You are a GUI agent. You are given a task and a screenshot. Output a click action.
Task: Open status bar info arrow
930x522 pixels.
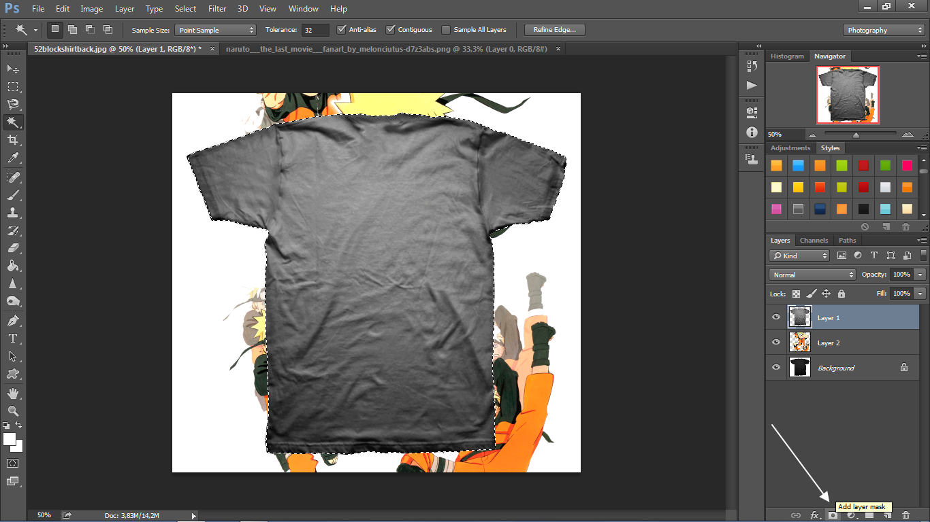pyautogui.click(x=193, y=516)
